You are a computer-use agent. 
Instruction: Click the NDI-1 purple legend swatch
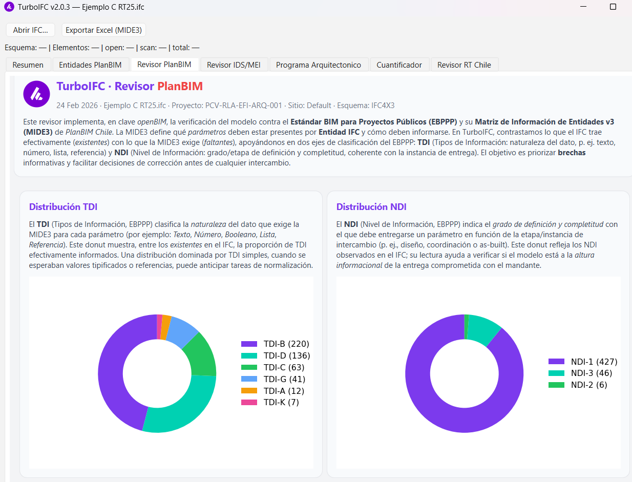pos(556,362)
